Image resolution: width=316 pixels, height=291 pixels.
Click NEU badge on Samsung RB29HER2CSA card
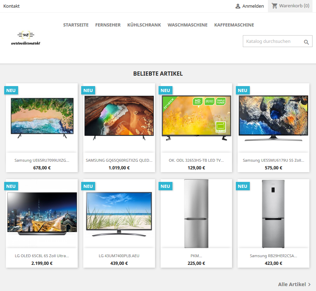pyautogui.click(x=242, y=186)
